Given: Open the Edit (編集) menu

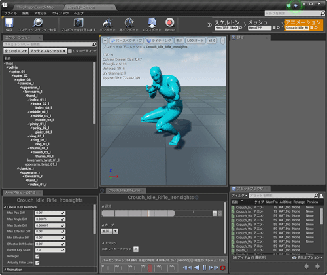Looking at the screenshot, I should 26,14.
